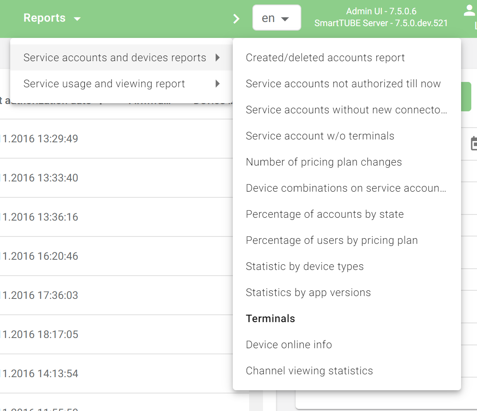Open Channel viewing statistics report
Screen dimensions: 477x411
point(347,371)
